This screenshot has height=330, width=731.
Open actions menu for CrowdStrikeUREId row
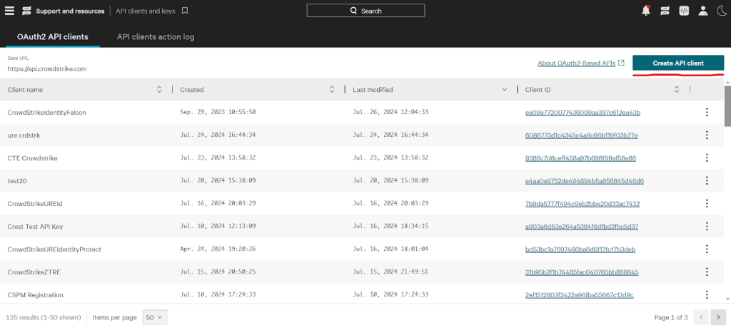point(707,203)
